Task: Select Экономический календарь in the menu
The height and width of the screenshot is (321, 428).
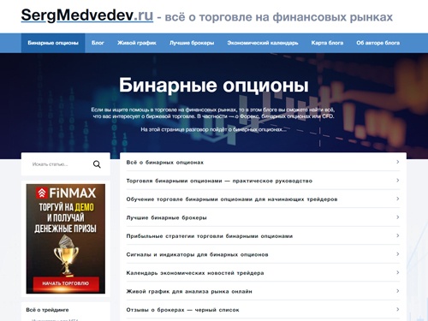Action: (263, 43)
